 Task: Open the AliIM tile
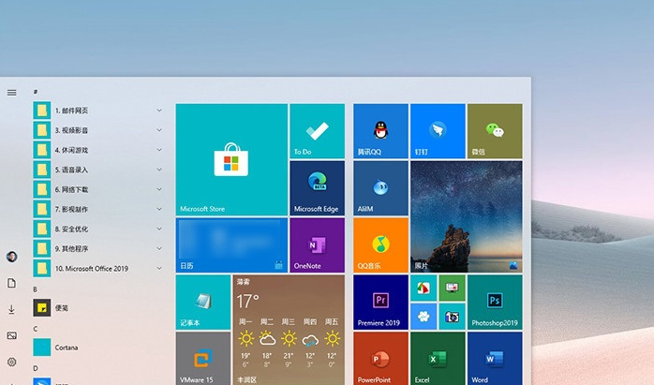pyautogui.click(x=380, y=188)
